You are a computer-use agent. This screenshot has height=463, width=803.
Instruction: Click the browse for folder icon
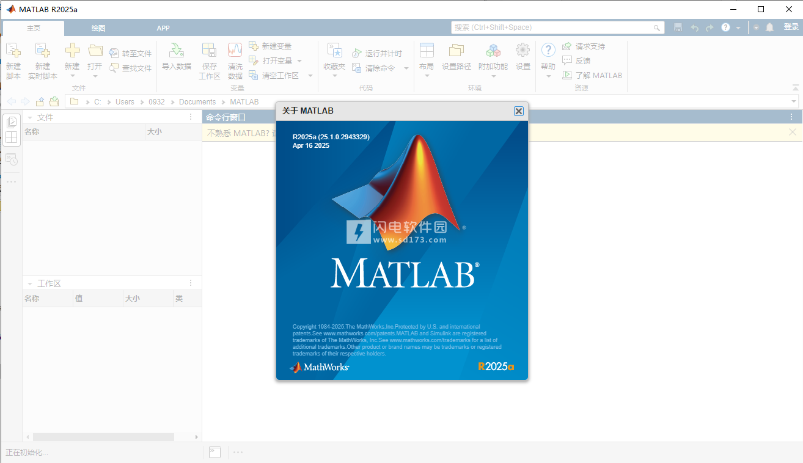(x=54, y=101)
